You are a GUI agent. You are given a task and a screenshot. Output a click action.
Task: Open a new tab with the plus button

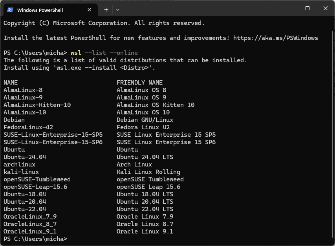106,9
